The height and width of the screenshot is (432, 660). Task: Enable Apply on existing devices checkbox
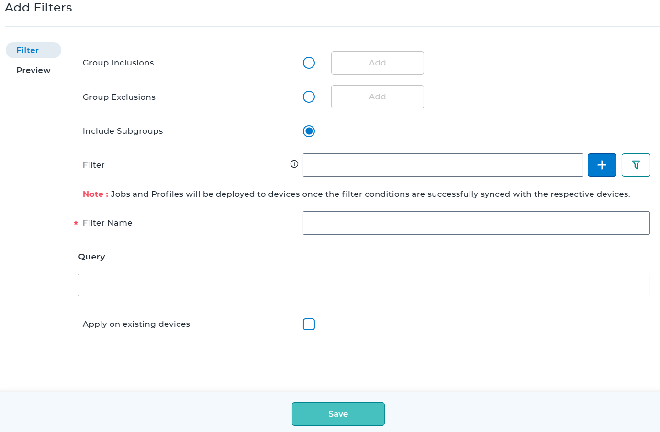point(309,324)
